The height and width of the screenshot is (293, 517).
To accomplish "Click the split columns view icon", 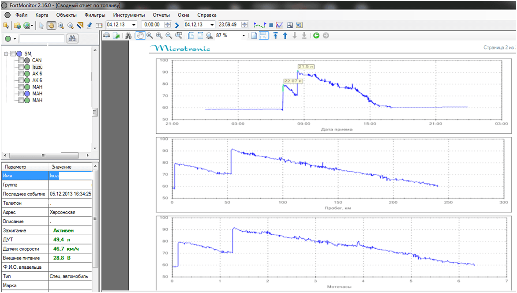I will tap(99, 26).
